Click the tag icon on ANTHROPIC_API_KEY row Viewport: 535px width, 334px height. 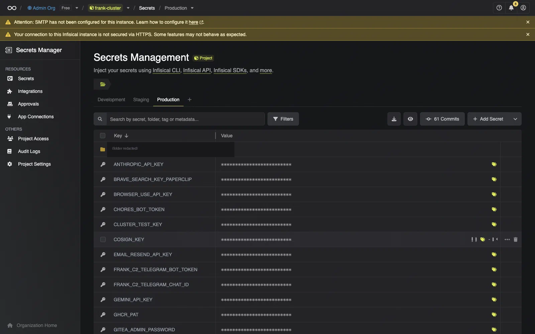click(x=494, y=164)
